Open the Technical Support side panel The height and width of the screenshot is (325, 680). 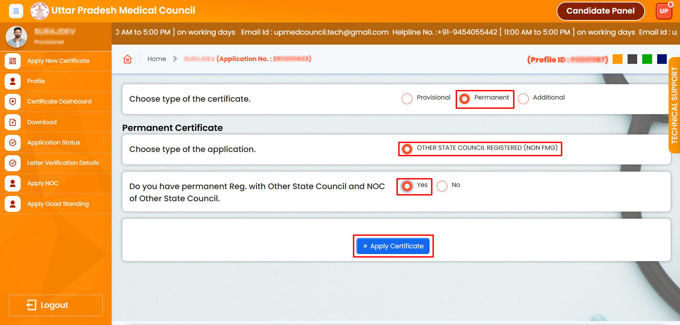674,105
